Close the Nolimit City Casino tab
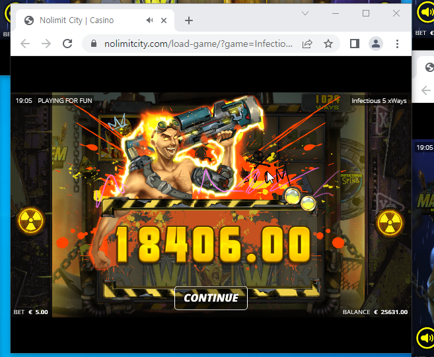 (164, 20)
